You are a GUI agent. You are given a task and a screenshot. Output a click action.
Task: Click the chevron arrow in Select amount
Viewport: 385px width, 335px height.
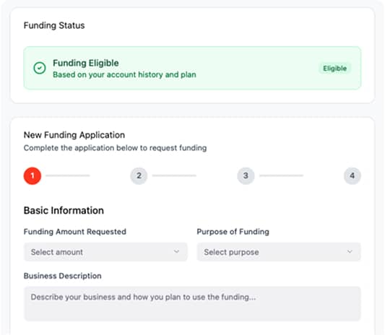(176, 251)
